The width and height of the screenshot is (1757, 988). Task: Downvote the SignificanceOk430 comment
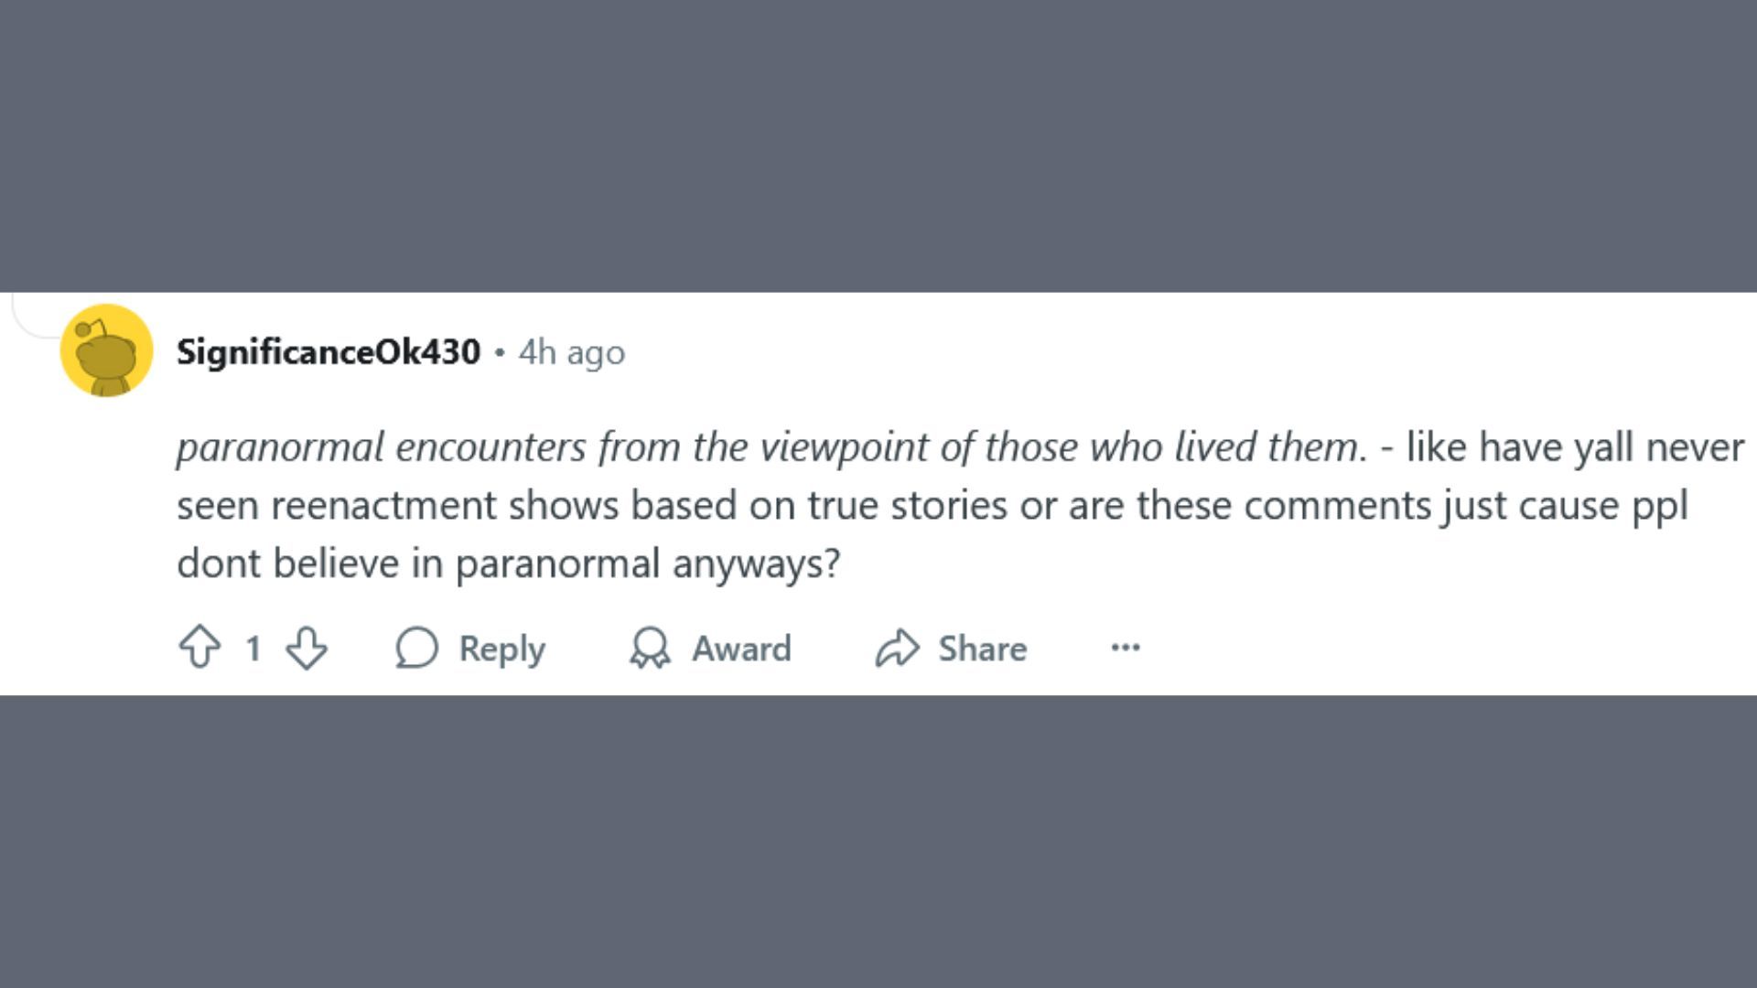pos(307,648)
